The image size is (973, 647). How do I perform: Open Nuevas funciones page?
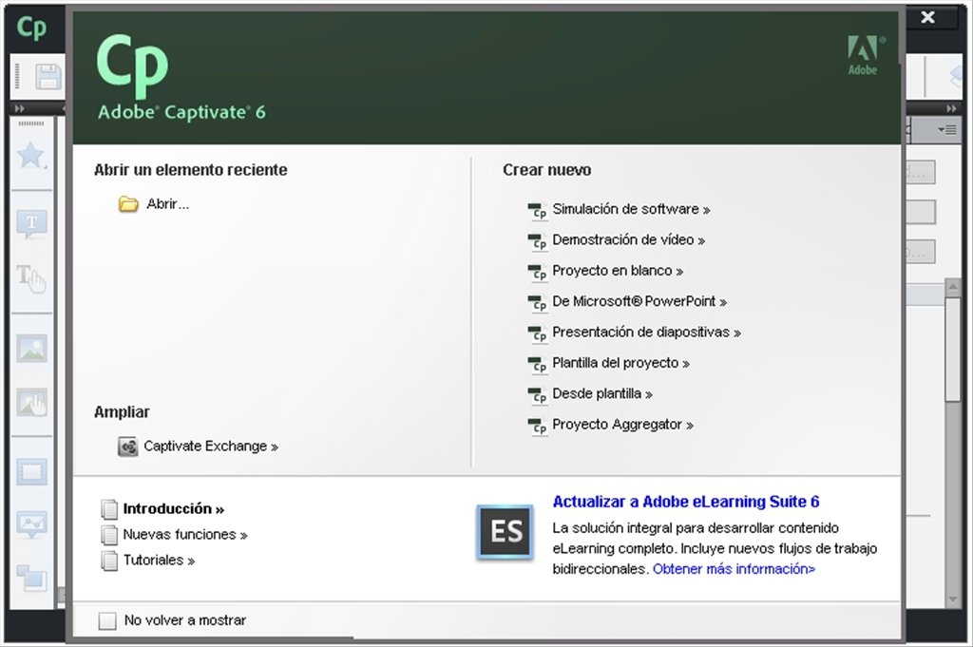coord(185,535)
